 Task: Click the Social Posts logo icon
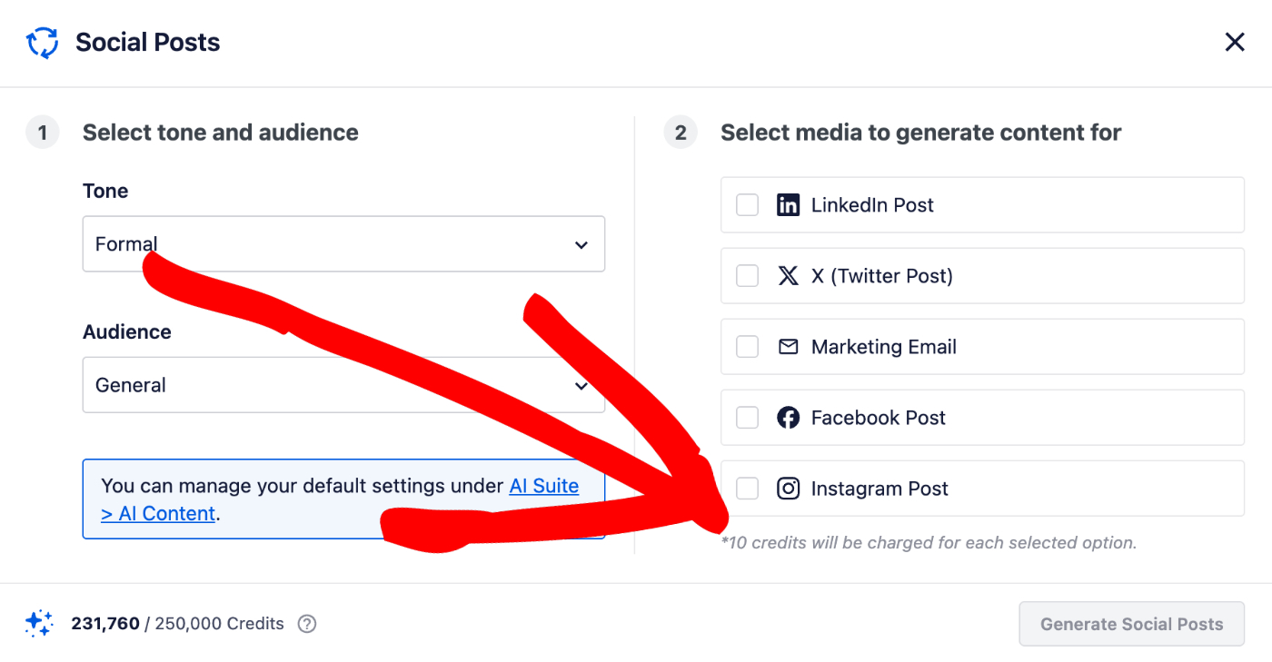[x=42, y=43]
